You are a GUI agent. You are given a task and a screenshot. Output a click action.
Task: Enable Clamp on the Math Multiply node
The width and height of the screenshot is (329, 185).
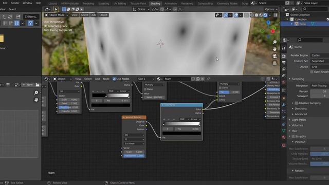145,89
